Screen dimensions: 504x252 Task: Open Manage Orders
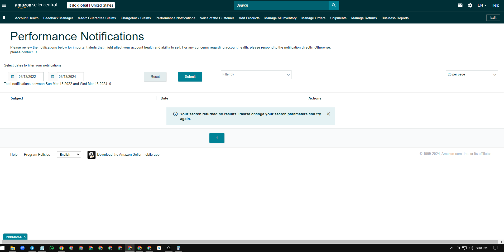[313, 18]
